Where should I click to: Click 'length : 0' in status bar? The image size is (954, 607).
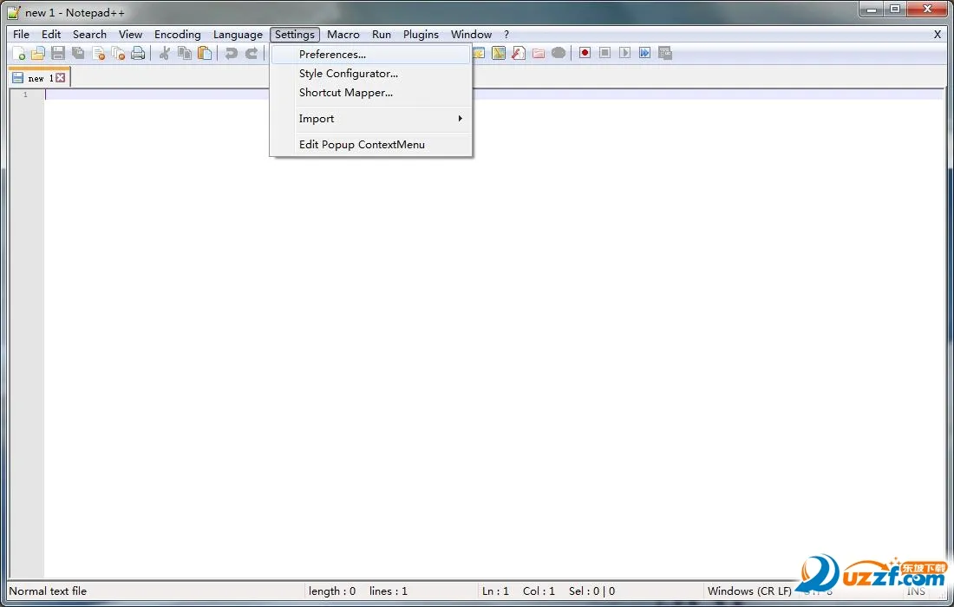coord(332,591)
